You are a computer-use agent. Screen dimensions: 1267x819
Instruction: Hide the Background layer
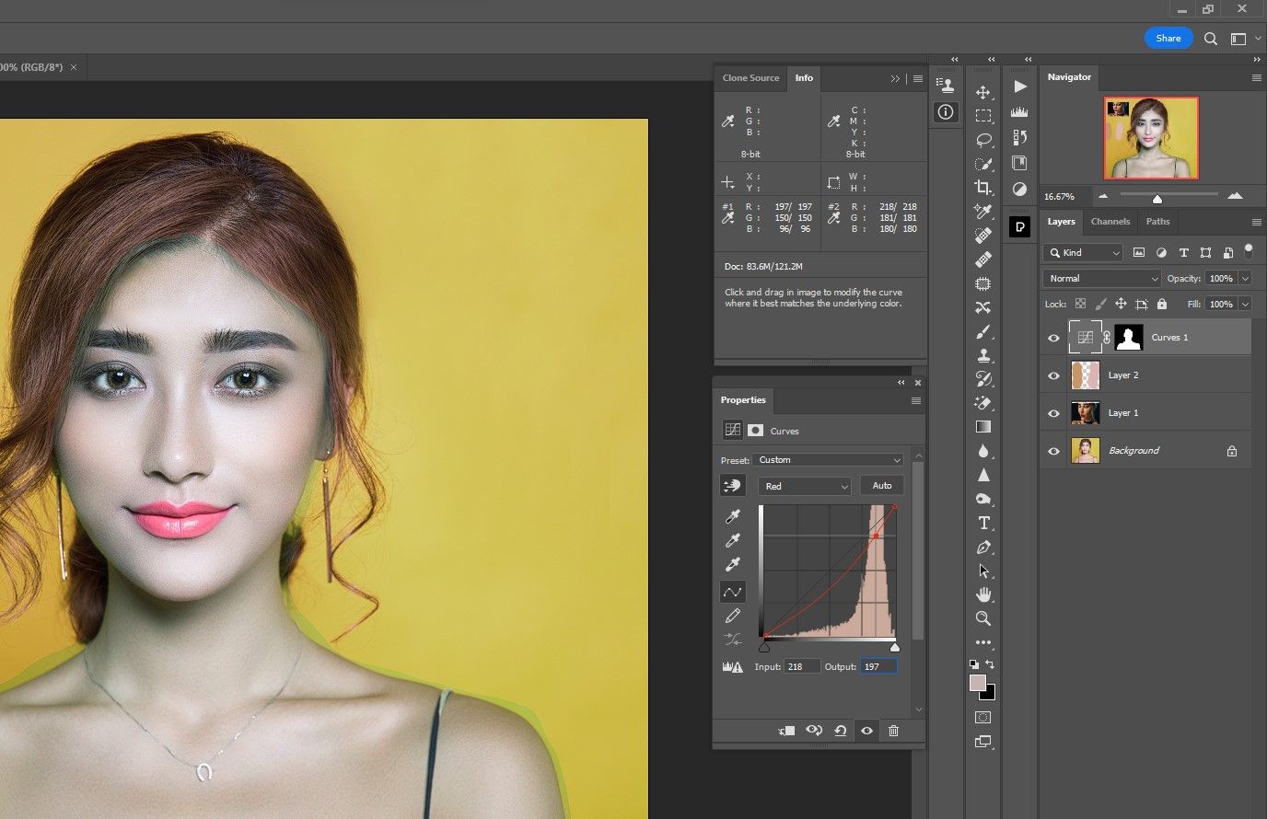1053,451
